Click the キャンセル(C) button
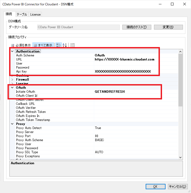Viewport: 191px width, 193px height. click(178, 187)
